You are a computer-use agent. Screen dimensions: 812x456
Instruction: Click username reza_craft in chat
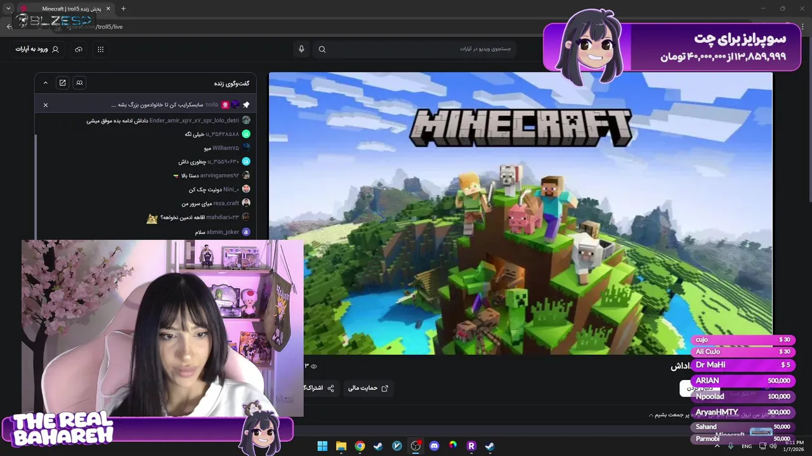click(226, 203)
